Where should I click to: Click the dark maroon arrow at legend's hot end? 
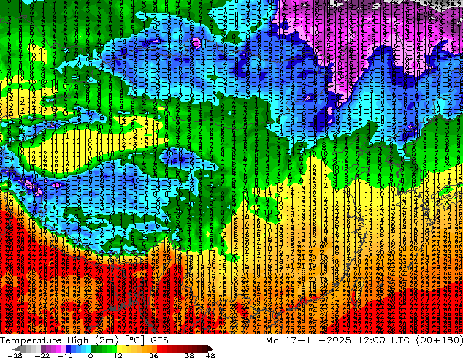(210, 349)
